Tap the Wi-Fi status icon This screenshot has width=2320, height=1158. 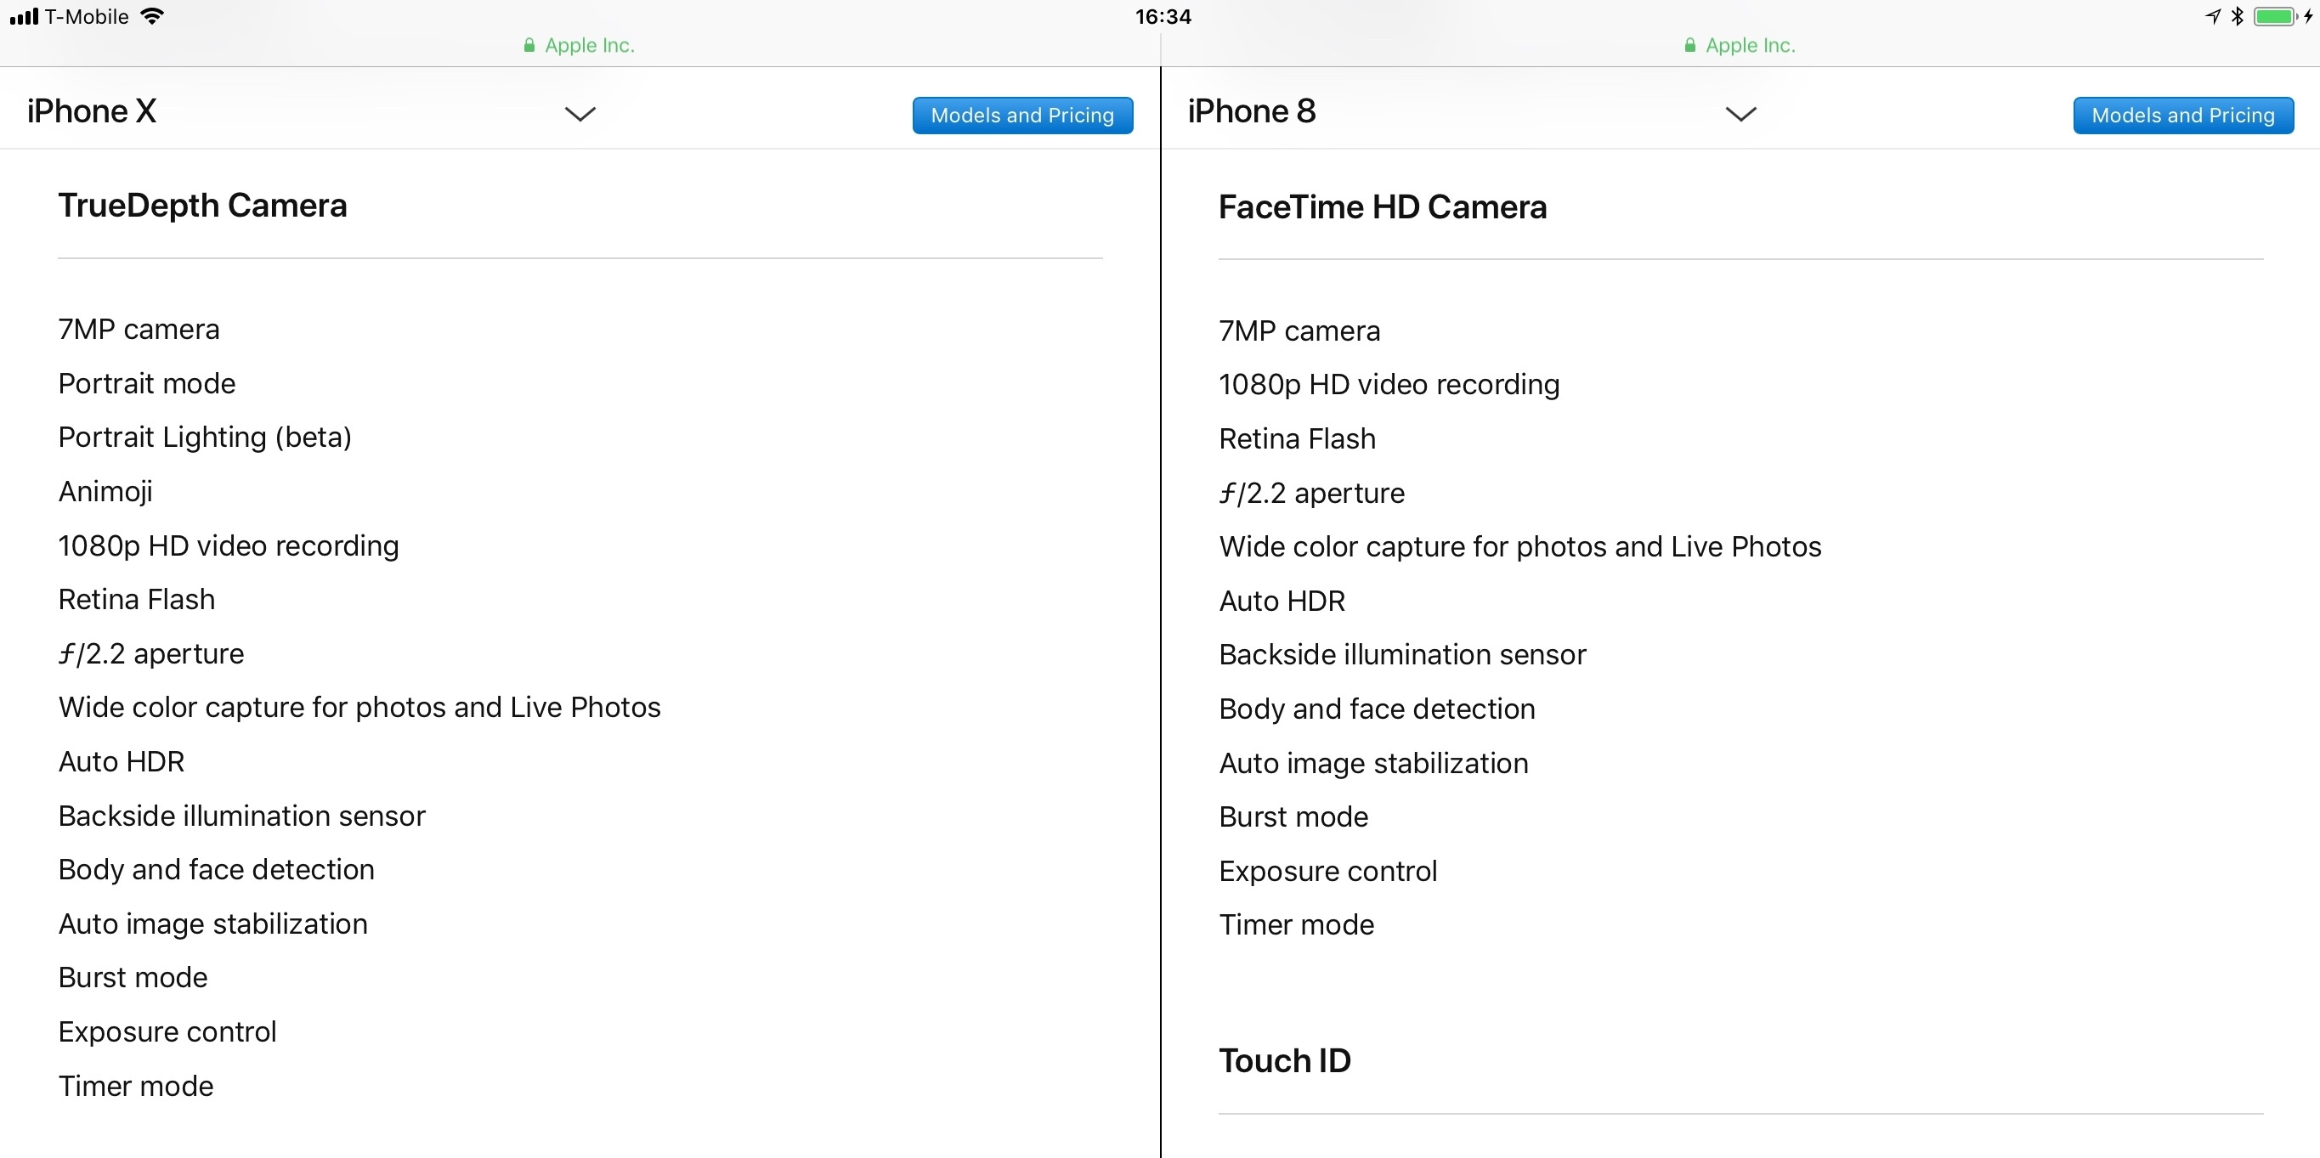pyautogui.click(x=152, y=16)
